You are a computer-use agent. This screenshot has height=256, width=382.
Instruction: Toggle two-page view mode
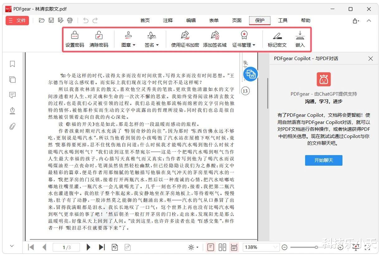(x=222, y=247)
